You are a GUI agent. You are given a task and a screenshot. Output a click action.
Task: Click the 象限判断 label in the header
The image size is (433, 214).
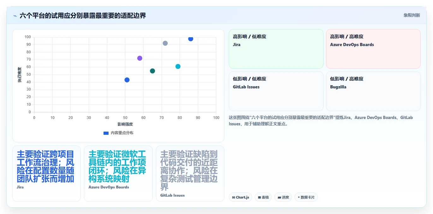tap(412, 15)
